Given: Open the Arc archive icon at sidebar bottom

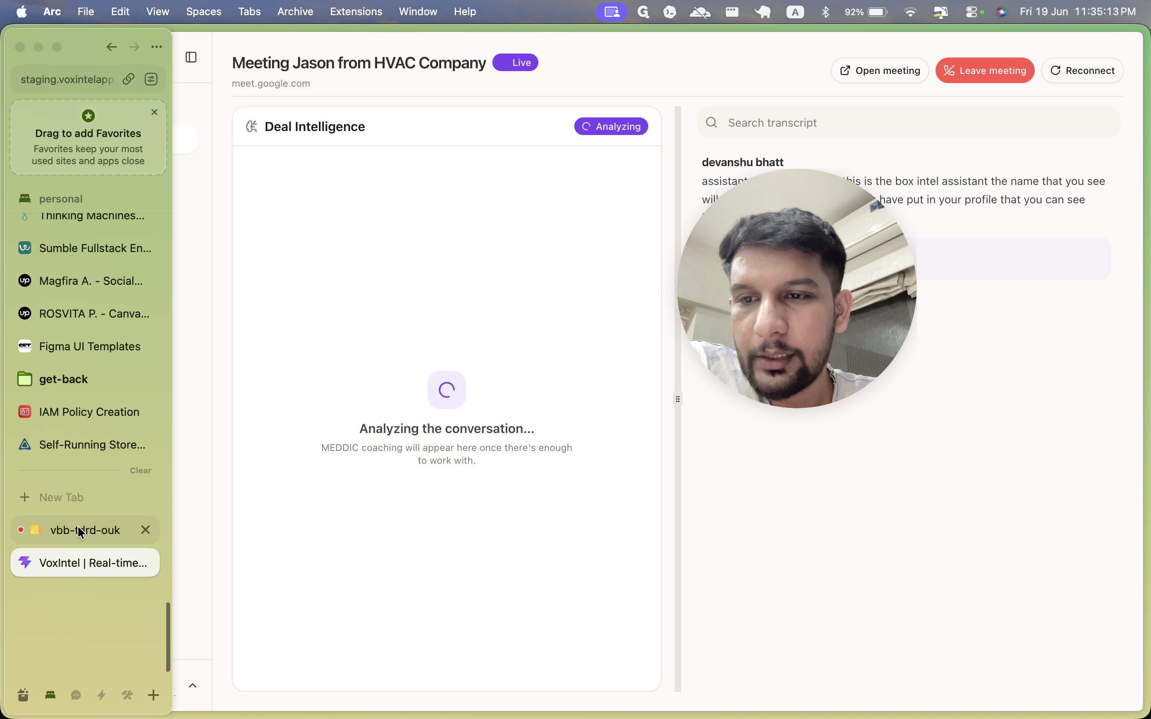Looking at the screenshot, I should point(23,695).
